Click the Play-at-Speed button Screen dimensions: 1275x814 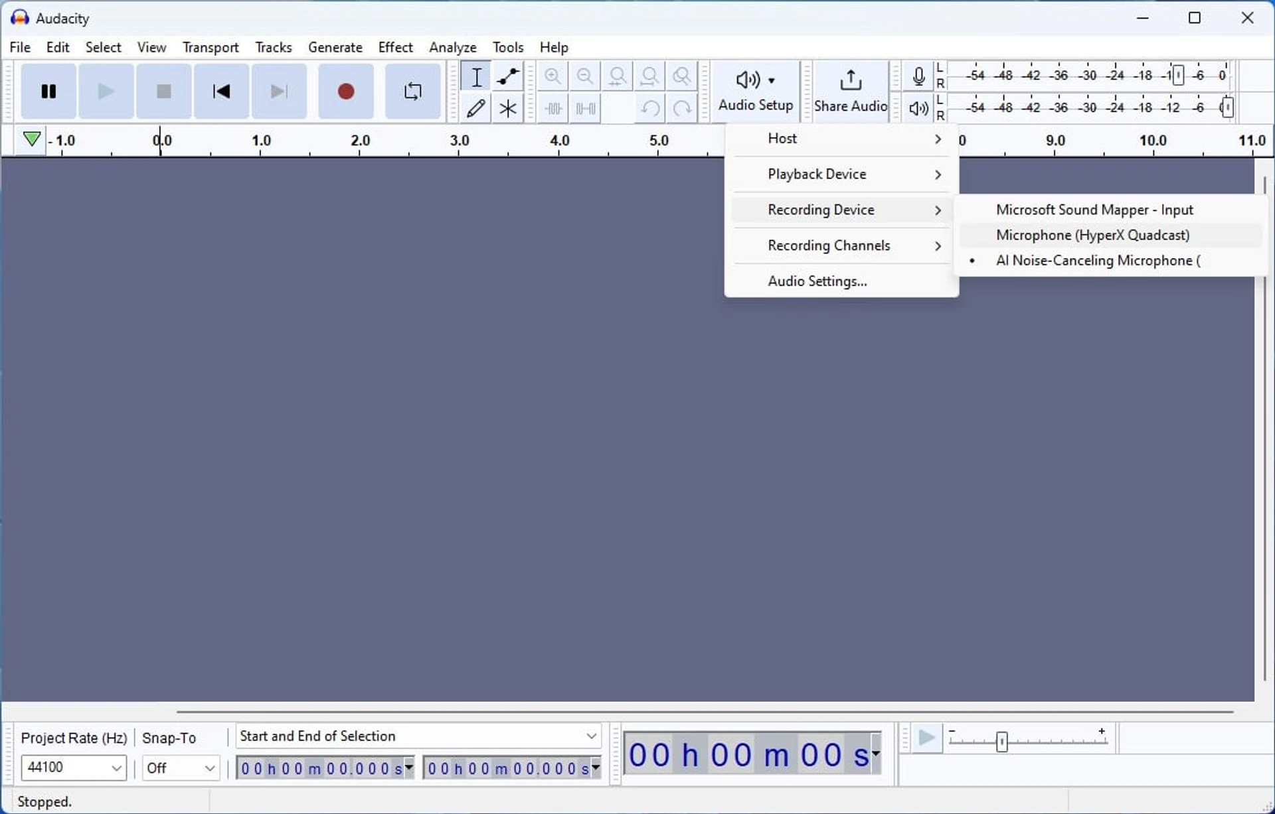click(927, 738)
